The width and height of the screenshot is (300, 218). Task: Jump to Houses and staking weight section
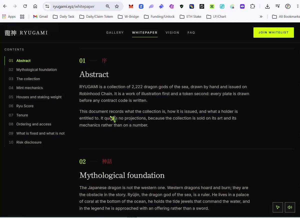click(39, 97)
